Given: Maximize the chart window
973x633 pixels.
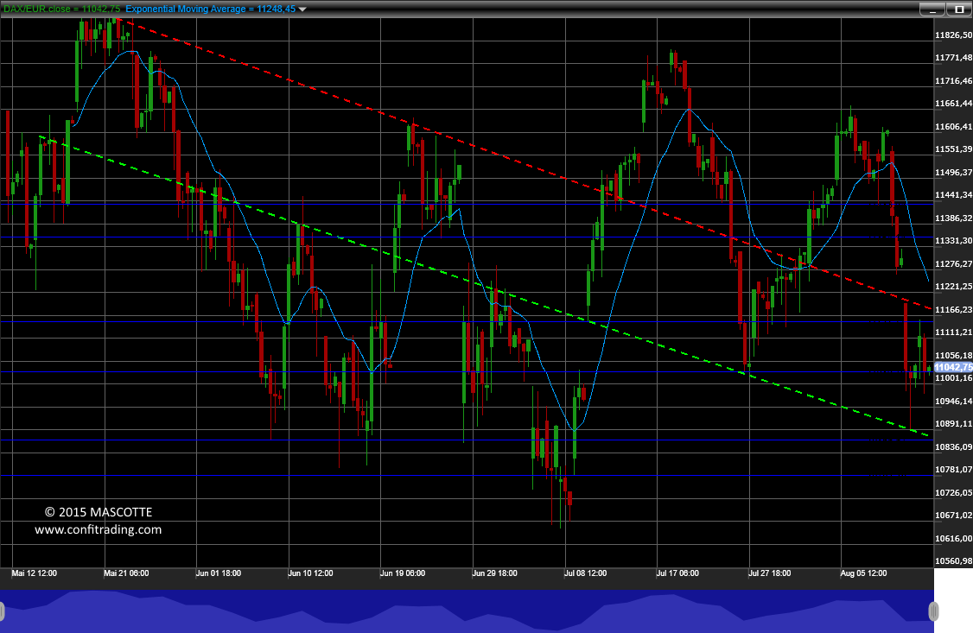Looking at the screenshot, I should coord(958,9).
